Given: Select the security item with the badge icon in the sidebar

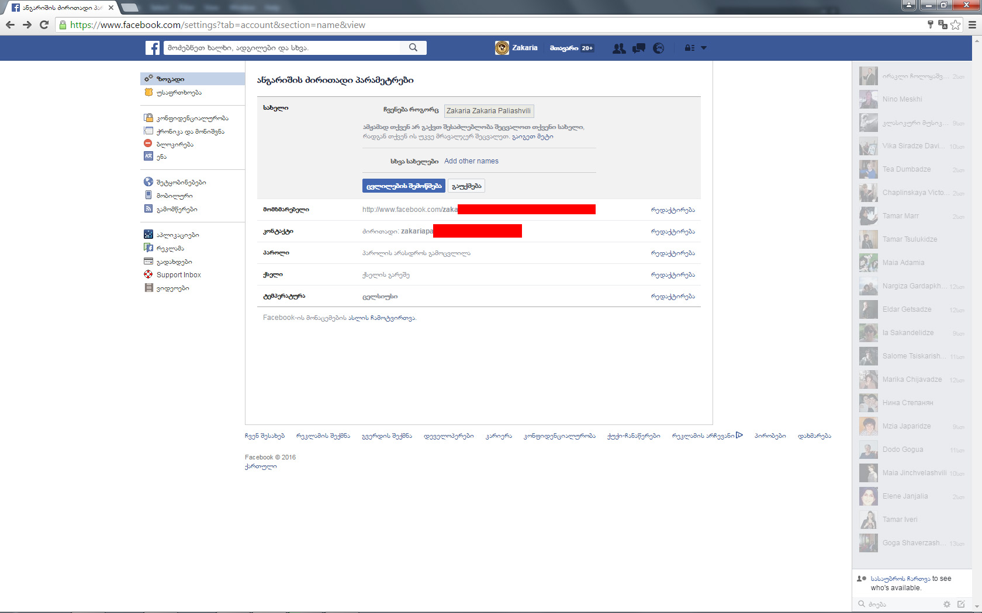Looking at the screenshot, I should 179,92.
